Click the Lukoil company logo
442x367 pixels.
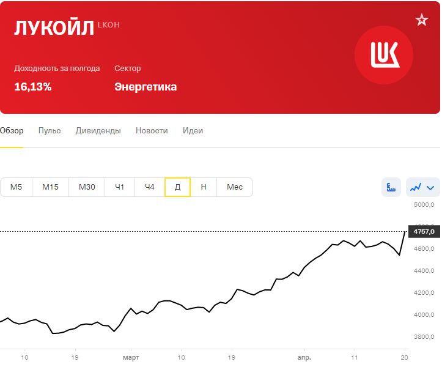pos(384,55)
